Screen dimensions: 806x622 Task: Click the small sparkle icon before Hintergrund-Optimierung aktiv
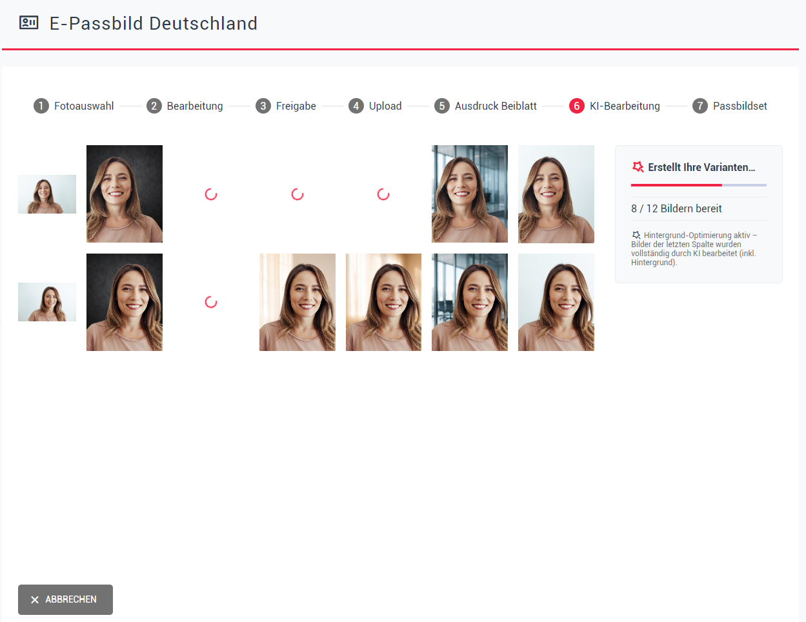tap(636, 235)
